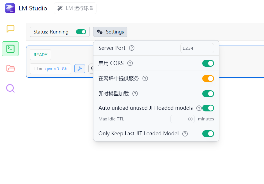Click the '启用 CORS' label
Screen dimensions: 264x184
point(111,63)
